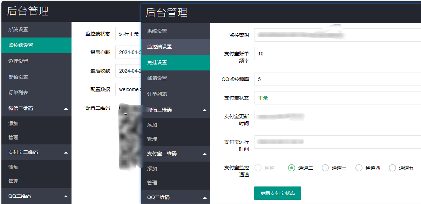This screenshot has height=204, width=421.
Task: Click 支付宝账单频率 field showing 10
Action: pyautogui.click(x=338, y=54)
